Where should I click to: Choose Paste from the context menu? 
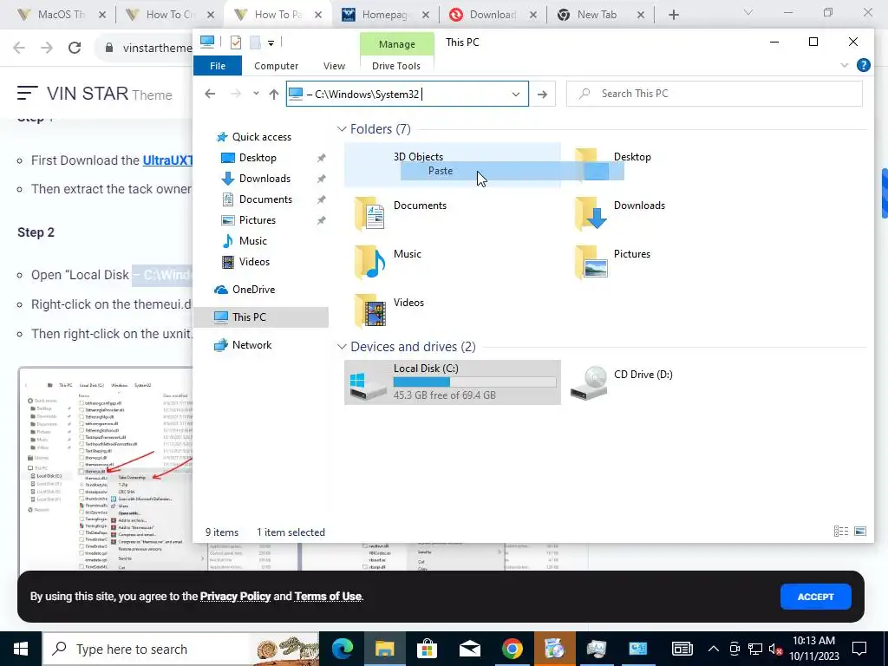click(x=441, y=171)
